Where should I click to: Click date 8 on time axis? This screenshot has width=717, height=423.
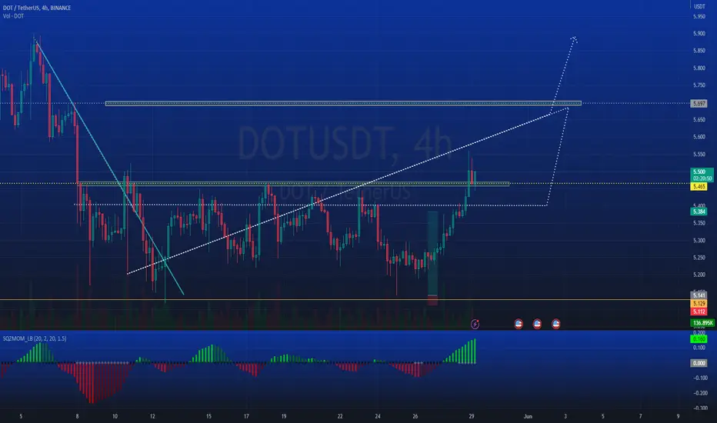pos(77,416)
